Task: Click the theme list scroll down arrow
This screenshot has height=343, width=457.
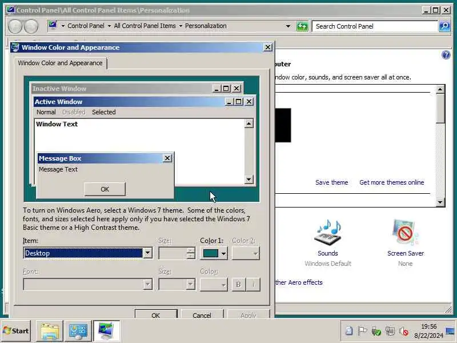Action: click(x=440, y=202)
